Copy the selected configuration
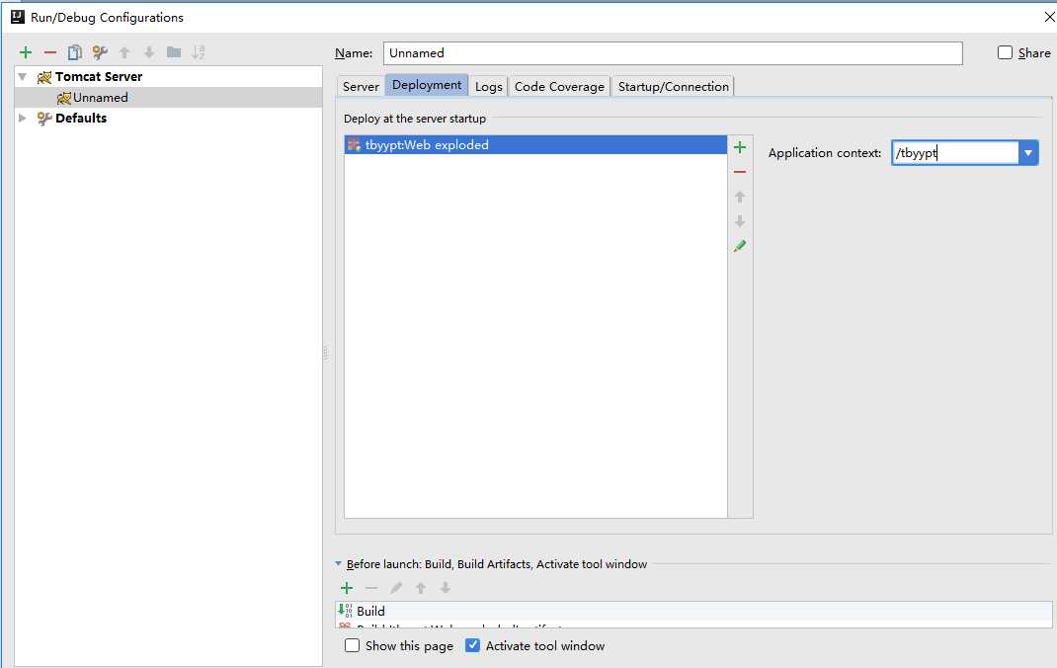 pyautogui.click(x=75, y=52)
